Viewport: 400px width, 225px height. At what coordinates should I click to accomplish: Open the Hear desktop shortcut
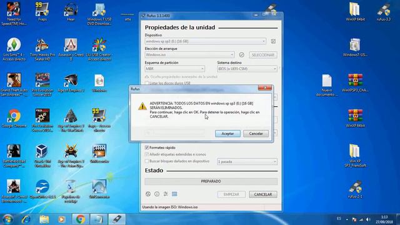tap(71, 12)
